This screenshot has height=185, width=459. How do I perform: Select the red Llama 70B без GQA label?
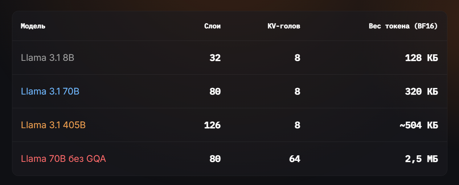tap(63, 159)
